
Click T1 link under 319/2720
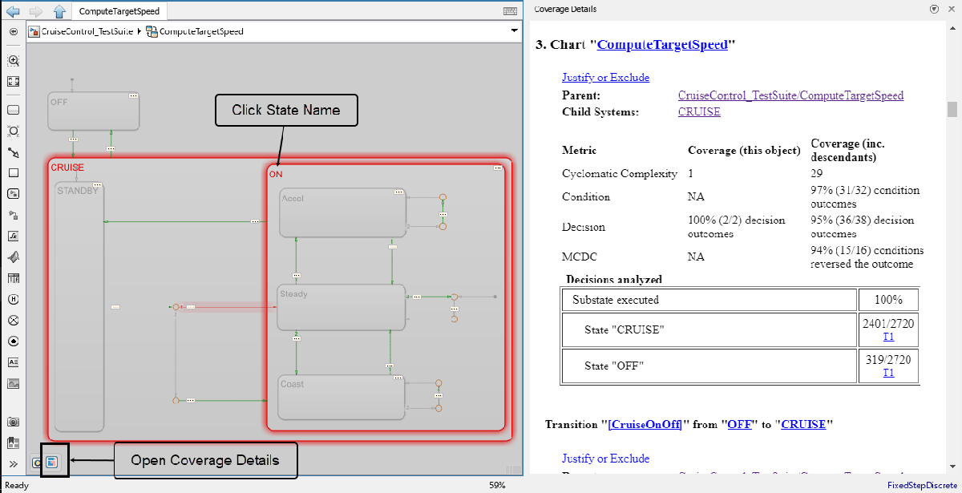888,373
